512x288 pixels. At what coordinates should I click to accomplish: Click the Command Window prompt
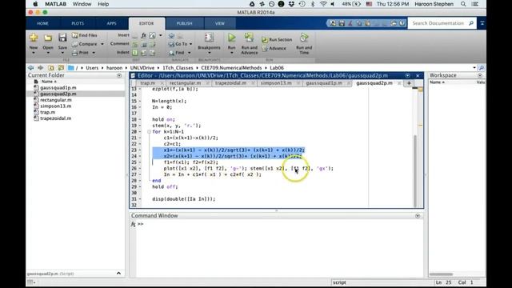point(141,224)
